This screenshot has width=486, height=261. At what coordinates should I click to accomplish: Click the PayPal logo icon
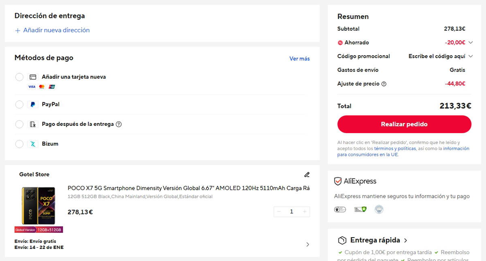pyautogui.click(x=33, y=104)
